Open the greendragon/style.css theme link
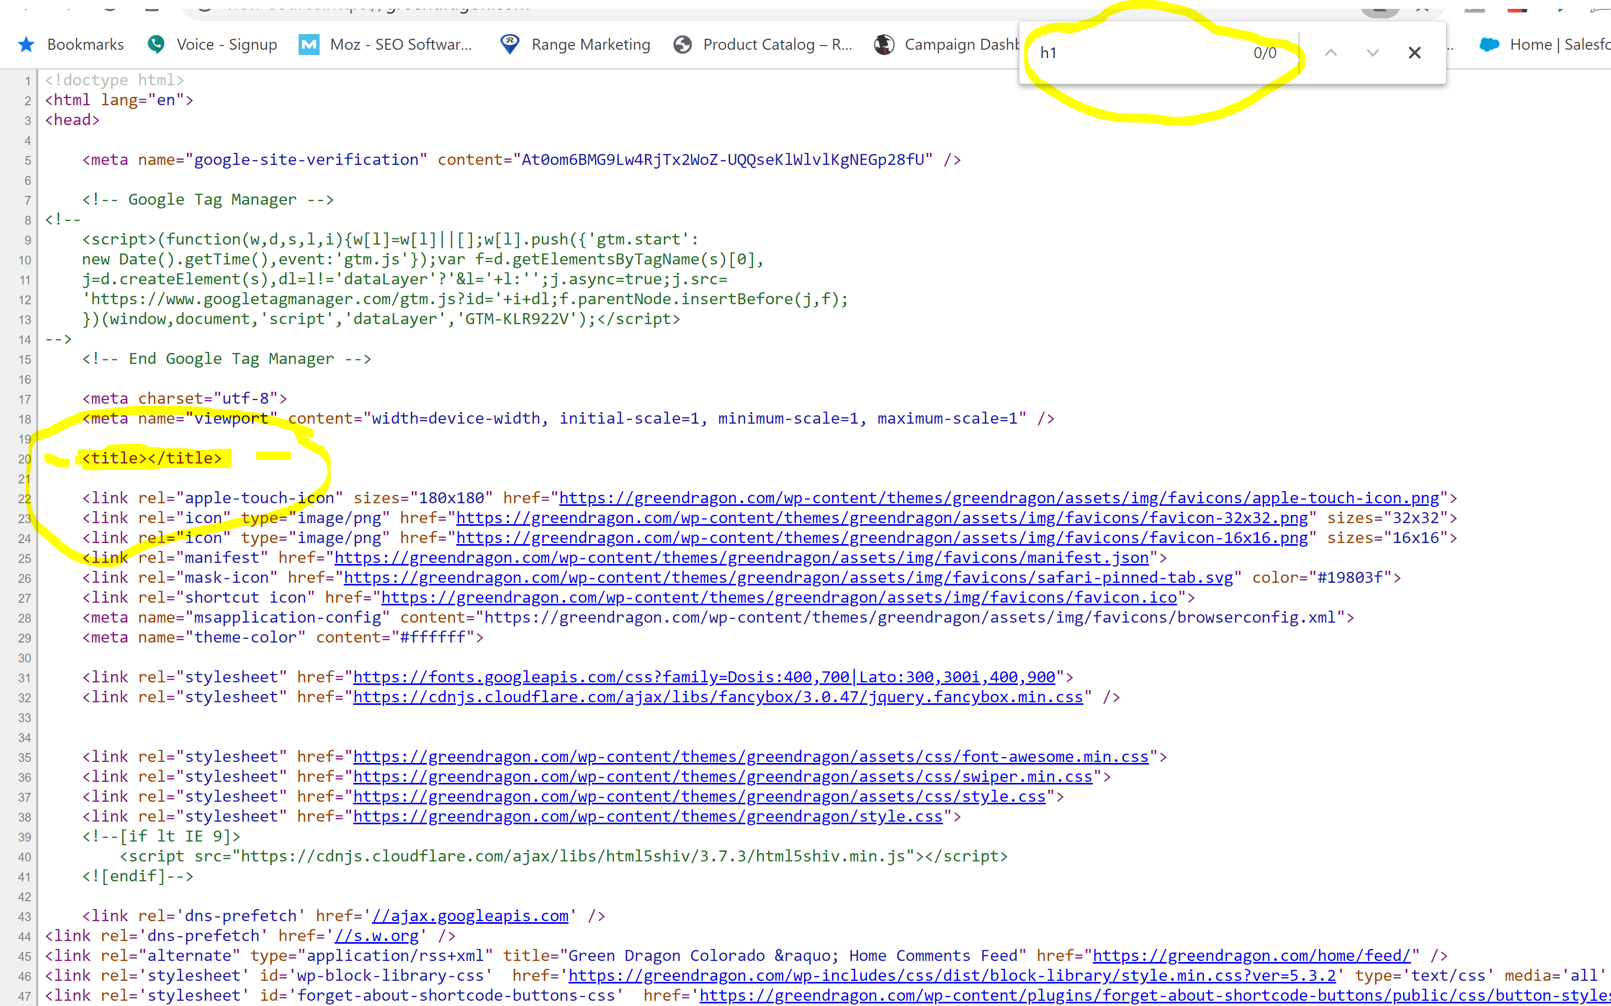The image size is (1611, 1006). click(648, 816)
